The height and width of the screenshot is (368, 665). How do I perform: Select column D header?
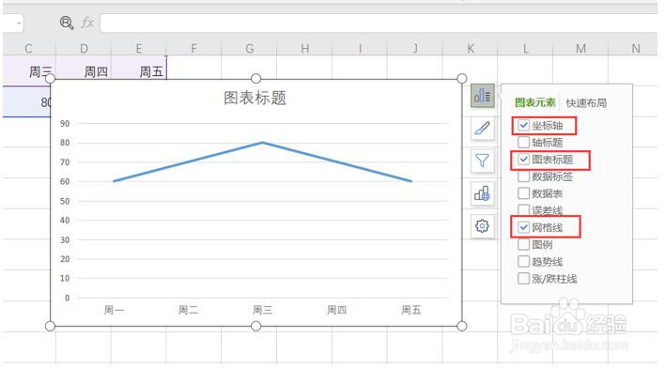84,48
